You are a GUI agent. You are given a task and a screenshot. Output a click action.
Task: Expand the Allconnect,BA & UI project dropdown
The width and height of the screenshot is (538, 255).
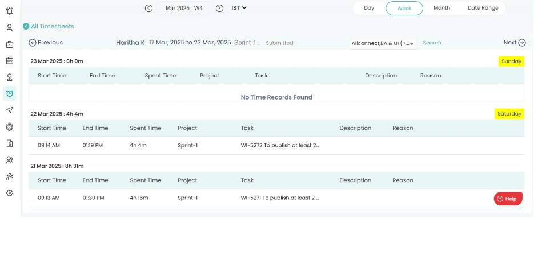coord(383,43)
